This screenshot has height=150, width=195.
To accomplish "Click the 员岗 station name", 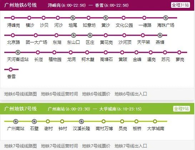I will point(123,129).
